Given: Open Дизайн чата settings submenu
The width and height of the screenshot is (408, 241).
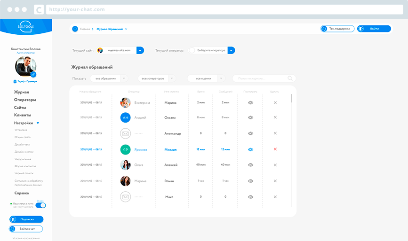Looking at the screenshot, I should point(22,144).
